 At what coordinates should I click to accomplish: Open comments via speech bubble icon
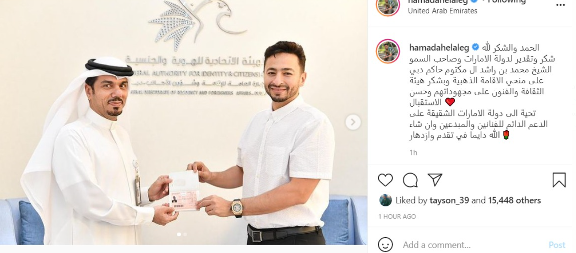(x=410, y=180)
